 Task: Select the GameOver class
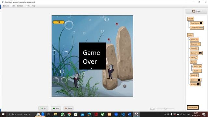pos(196,53)
